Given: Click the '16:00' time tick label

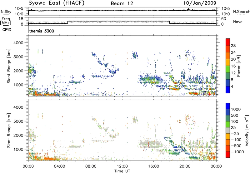Looking at the screenshot, I should [153, 166].
